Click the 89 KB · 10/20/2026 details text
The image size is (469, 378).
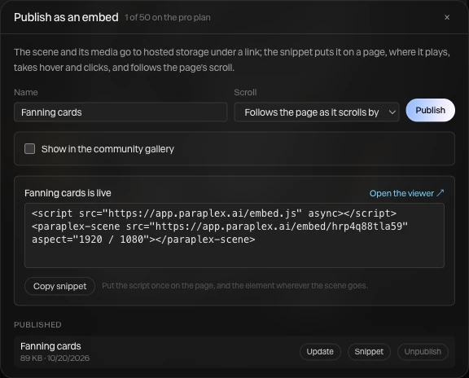(55, 358)
